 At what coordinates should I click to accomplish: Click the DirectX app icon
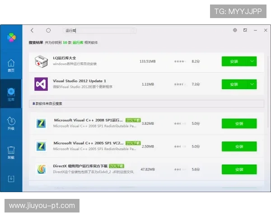(41, 169)
